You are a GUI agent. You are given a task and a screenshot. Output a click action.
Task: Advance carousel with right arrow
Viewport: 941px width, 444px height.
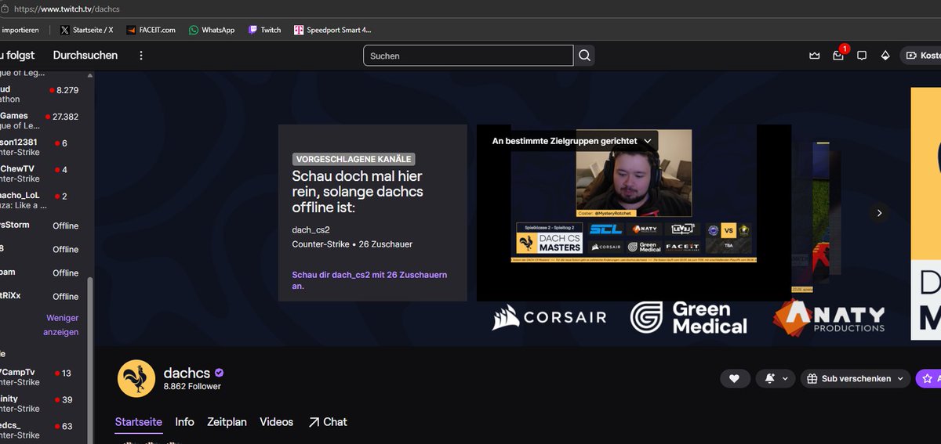coord(879,213)
